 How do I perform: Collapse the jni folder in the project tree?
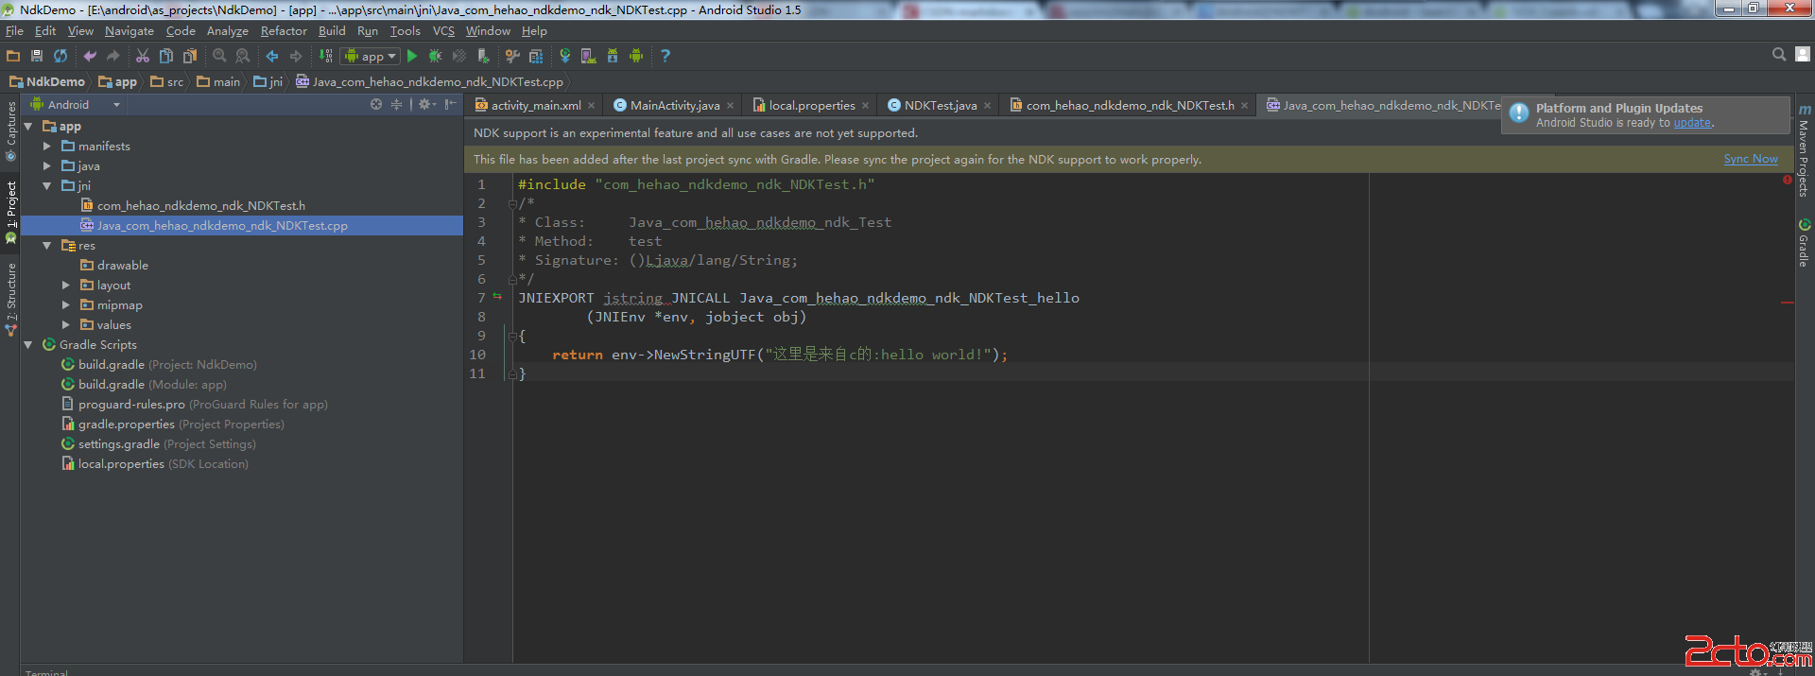[47, 186]
